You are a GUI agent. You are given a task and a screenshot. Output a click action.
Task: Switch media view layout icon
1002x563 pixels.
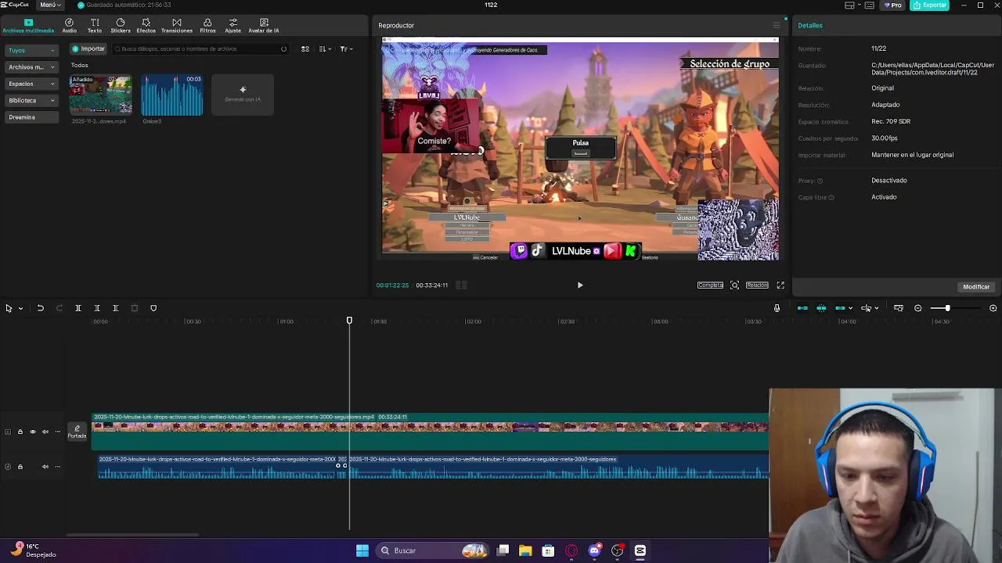[x=305, y=48]
